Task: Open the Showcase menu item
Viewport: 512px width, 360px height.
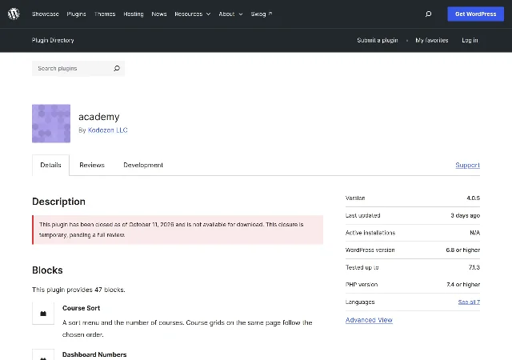Action: pos(46,14)
